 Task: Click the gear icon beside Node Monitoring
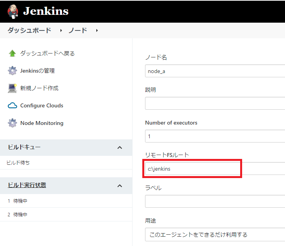click(x=12, y=123)
